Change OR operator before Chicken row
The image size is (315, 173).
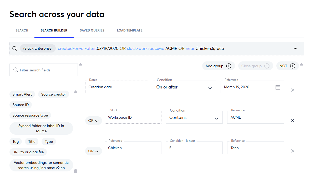[x=93, y=151]
